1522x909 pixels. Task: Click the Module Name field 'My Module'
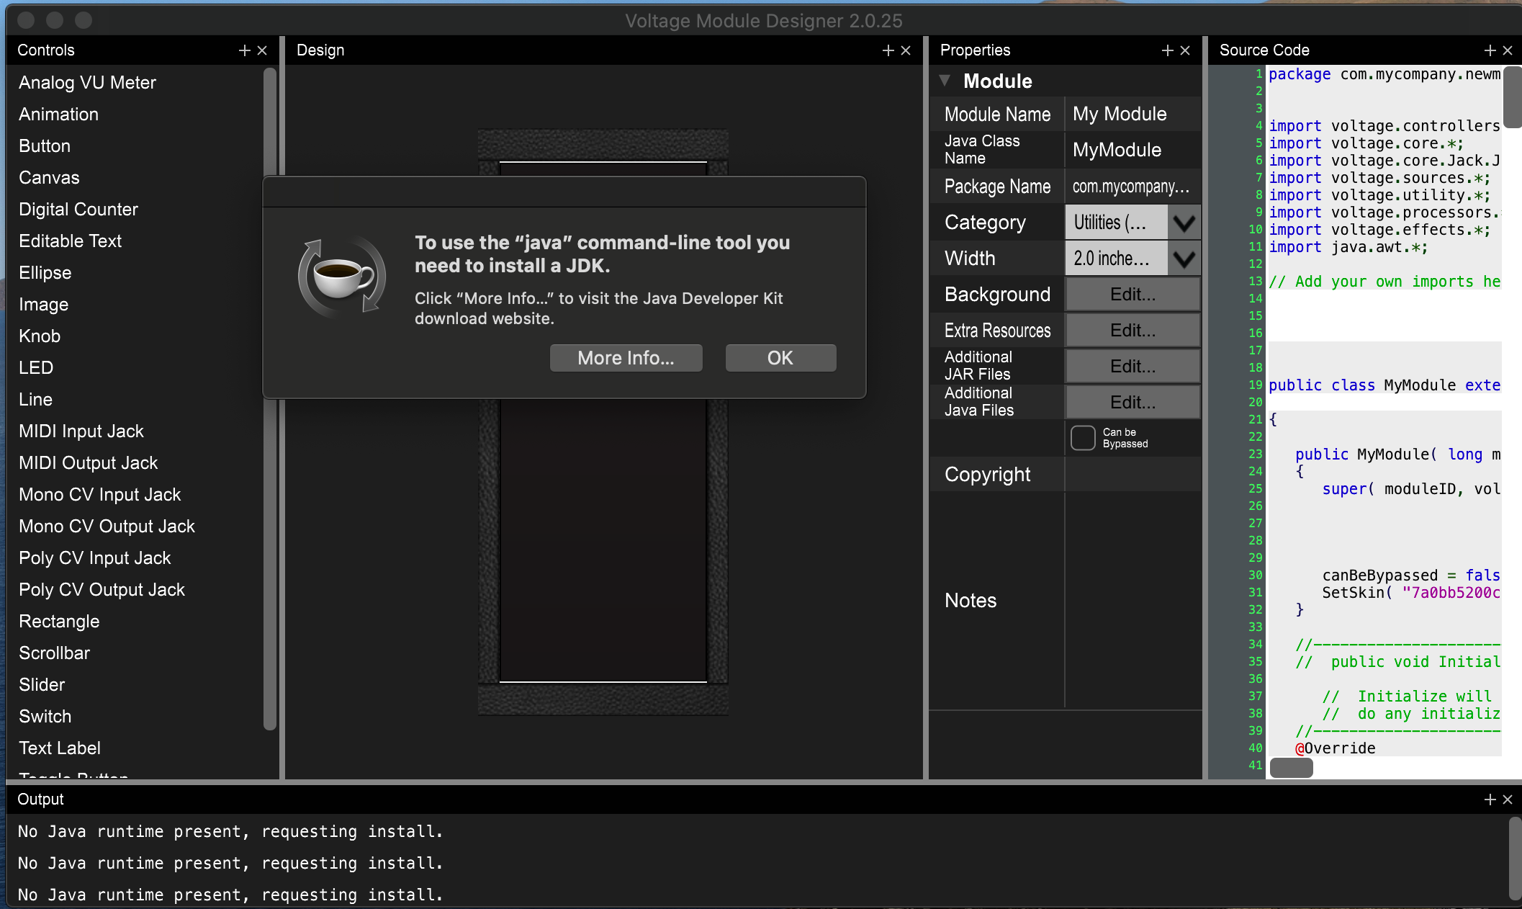point(1133,114)
